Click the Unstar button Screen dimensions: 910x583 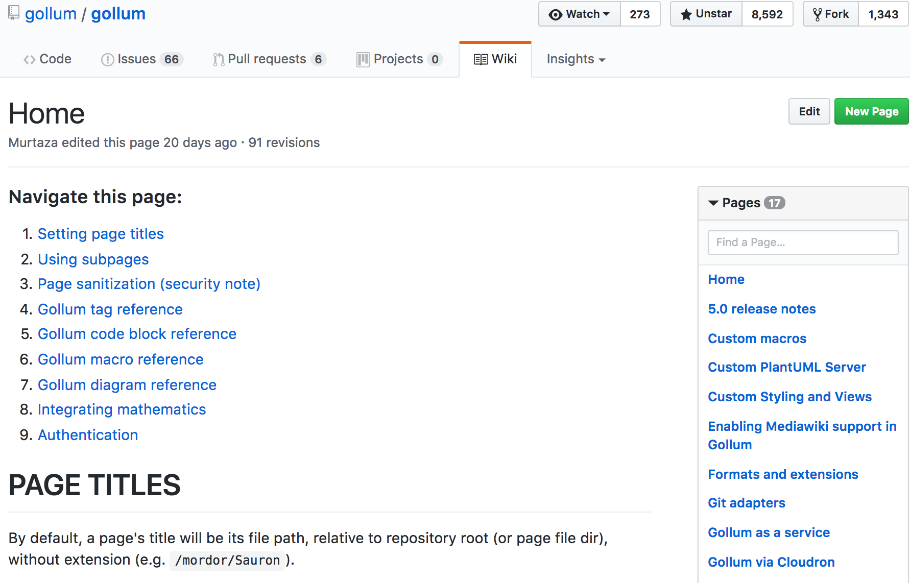click(x=706, y=14)
